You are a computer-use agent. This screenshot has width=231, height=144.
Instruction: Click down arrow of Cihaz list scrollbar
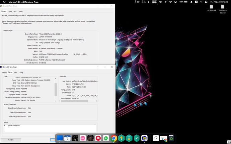click(56, 101)
